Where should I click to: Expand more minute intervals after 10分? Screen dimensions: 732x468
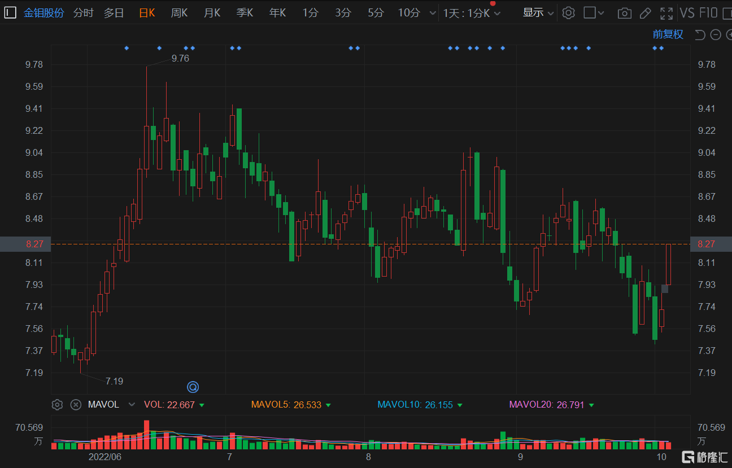pos(433,13)
